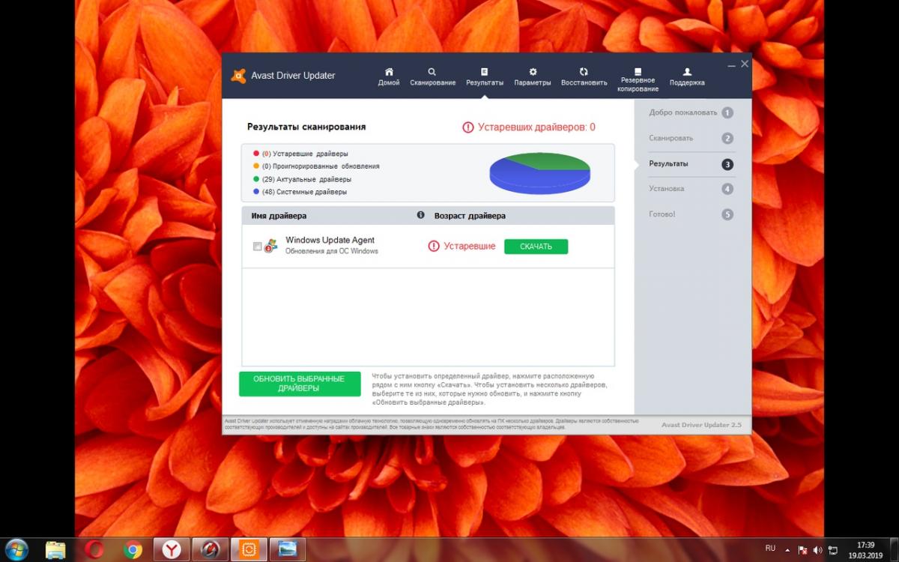Open the picture viewer taskbar icon
Image resolution: width=899 pixels, height=562 pixels.
(x=288, y=550)
